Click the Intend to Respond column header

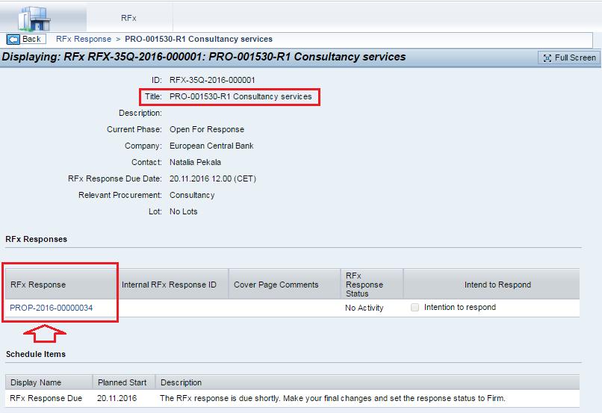491,285
